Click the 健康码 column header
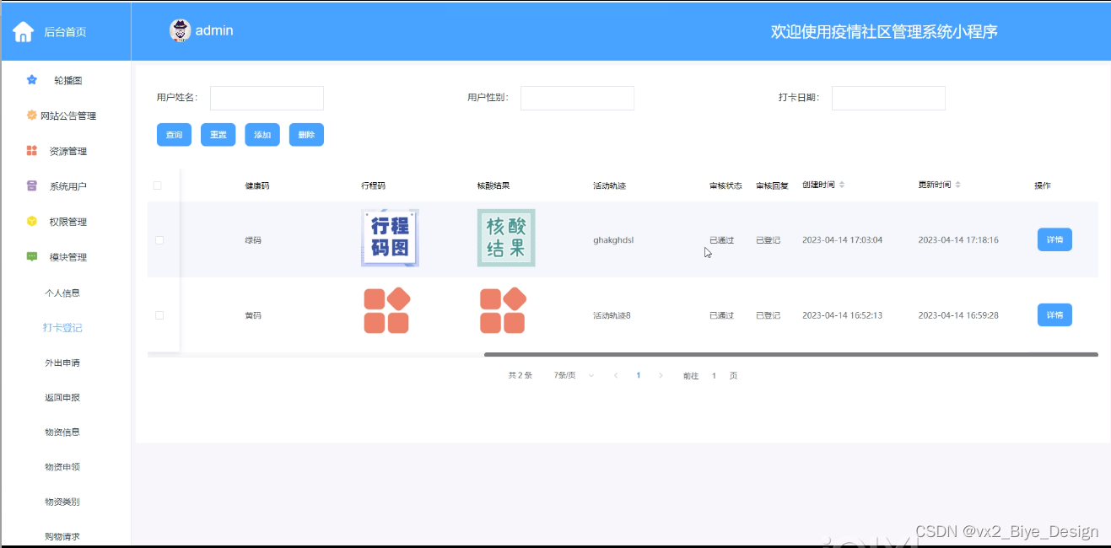 pyautogui.click(x=257, y=185)
